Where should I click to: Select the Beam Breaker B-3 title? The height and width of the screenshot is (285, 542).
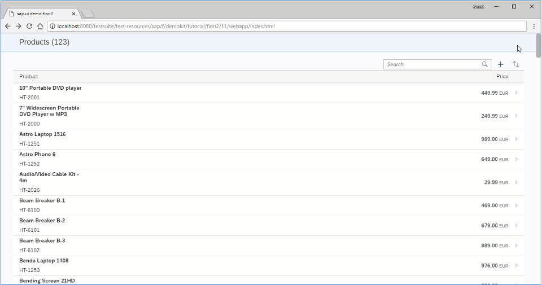[x=42, y=240]
